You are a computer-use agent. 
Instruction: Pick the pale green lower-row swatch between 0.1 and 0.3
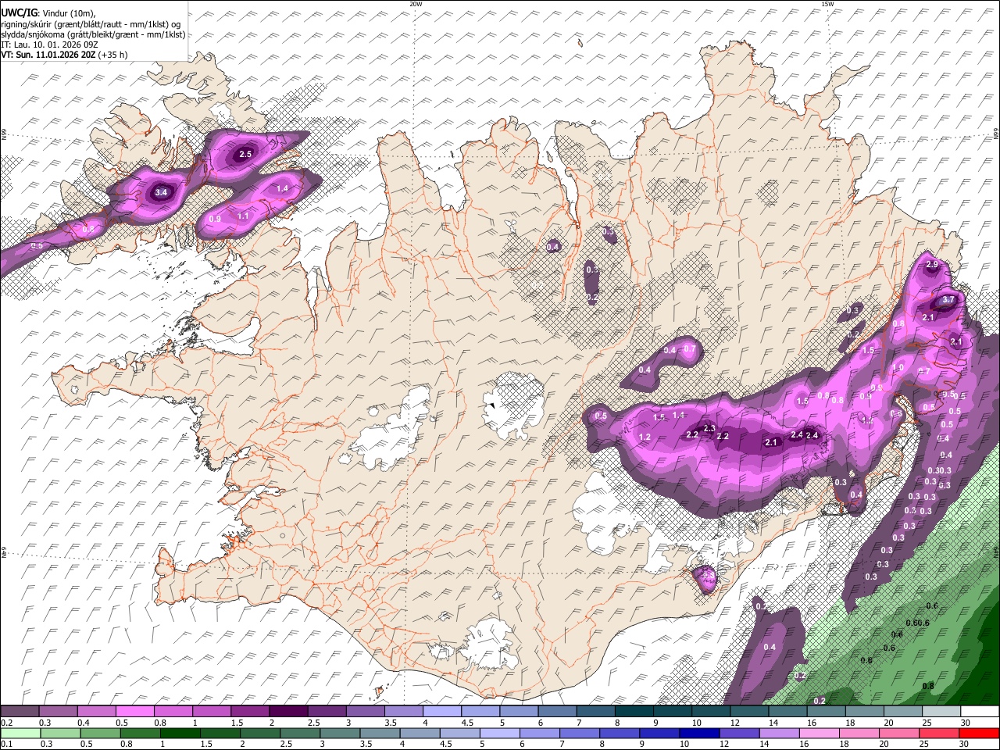pos(20,734)
